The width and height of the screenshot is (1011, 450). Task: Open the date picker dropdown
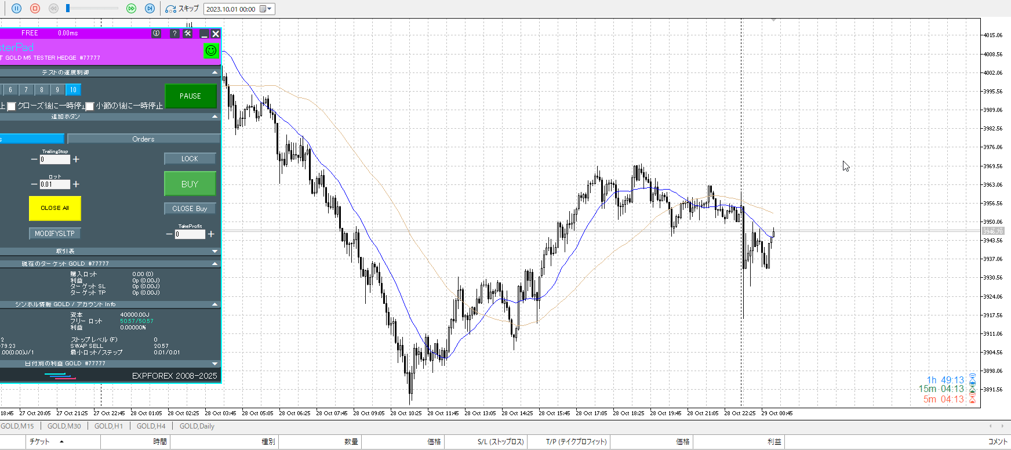point(266,9)
